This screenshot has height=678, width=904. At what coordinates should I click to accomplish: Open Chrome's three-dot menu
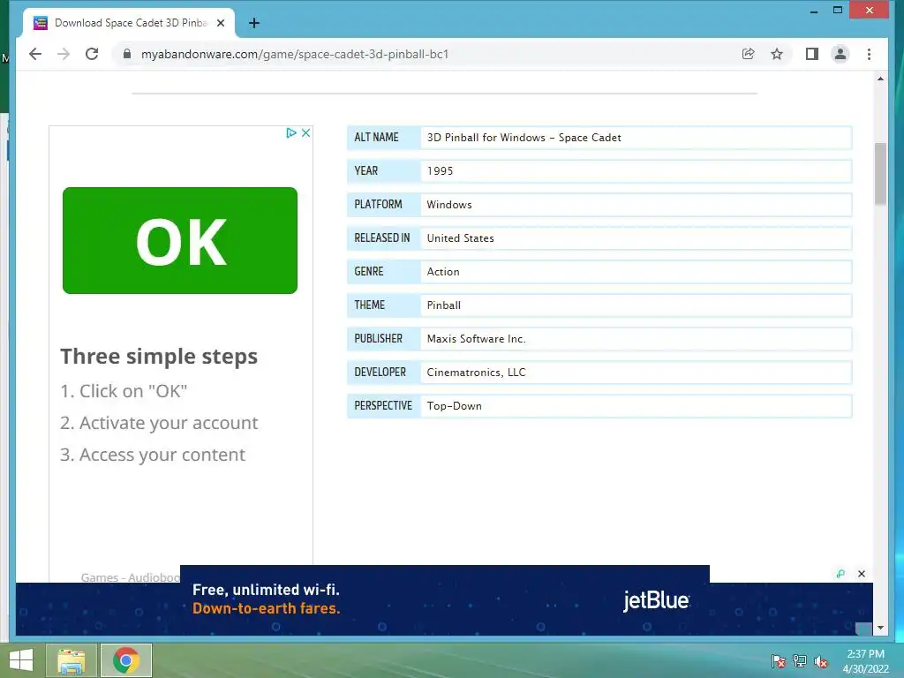tap(869, 54)
